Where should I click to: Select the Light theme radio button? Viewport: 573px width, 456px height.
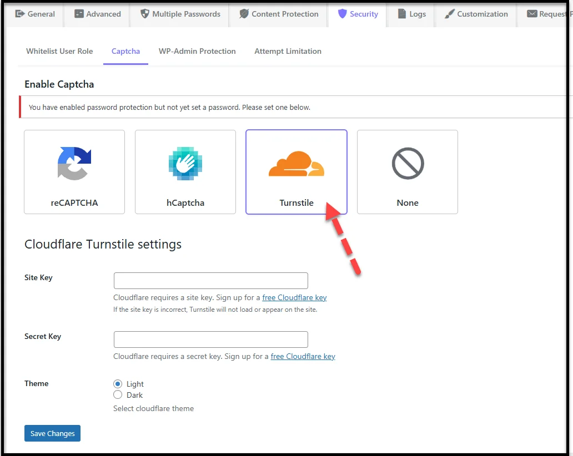coord(117,383)
